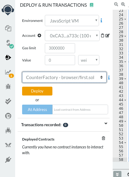
Task: Click the Transactions recorded label
Action: pos(41,125)
